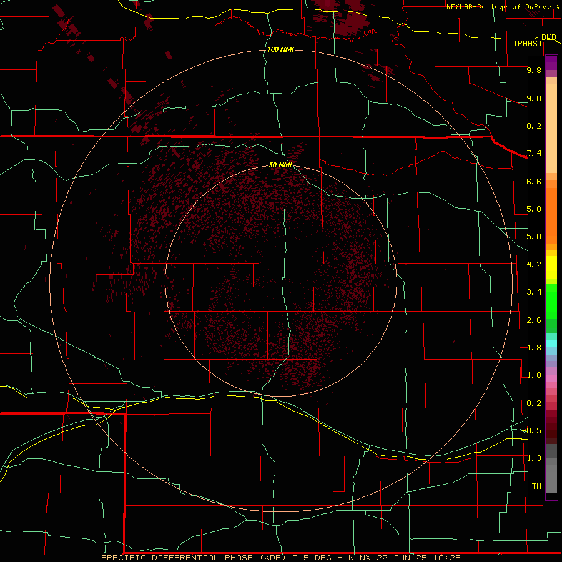Click the large peach band of color bar
This screenshot has width=562, height=562.
pos(551,128)
